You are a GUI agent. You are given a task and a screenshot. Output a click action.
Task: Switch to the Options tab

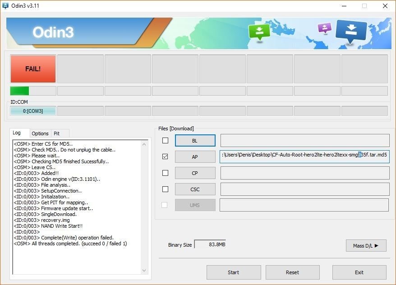point(40,133)
